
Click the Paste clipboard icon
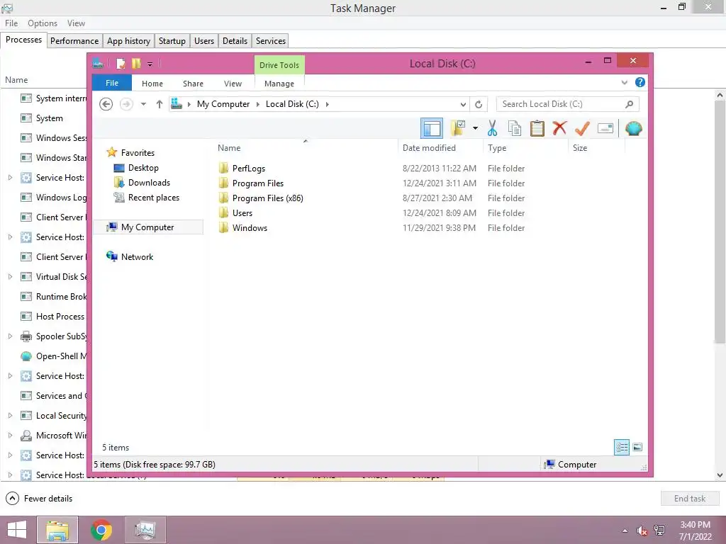537,128
